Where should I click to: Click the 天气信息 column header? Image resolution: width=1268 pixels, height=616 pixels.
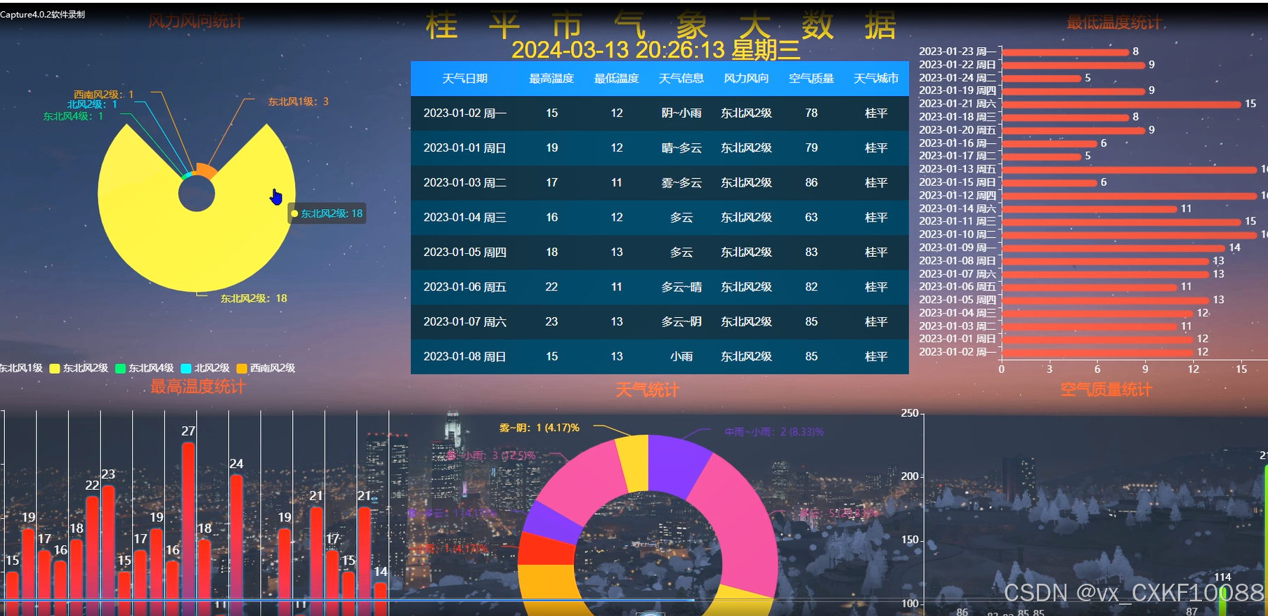tap(681, 79)
